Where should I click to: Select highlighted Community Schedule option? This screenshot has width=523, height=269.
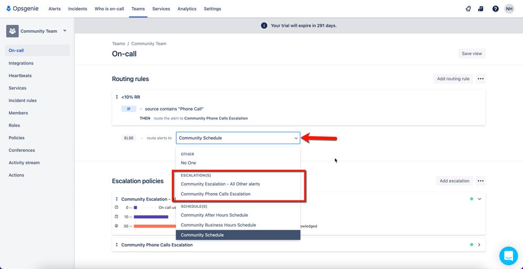[238, 235]
